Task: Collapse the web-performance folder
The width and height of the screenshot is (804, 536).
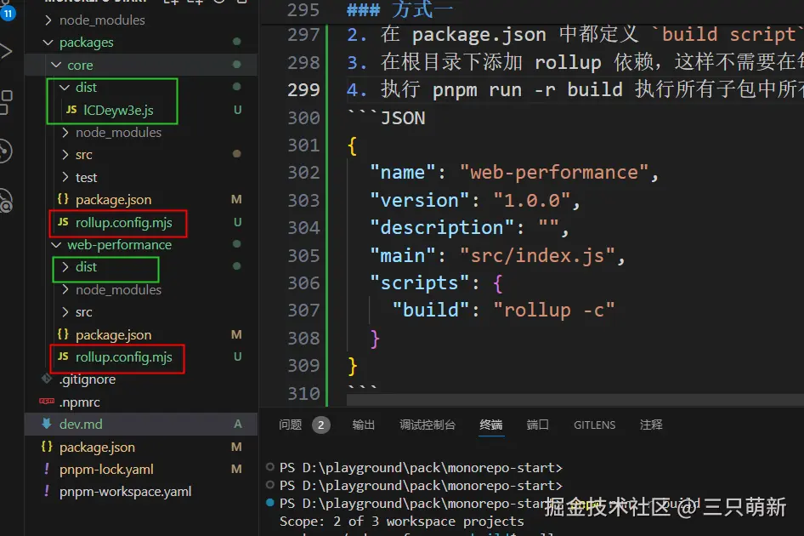Action: point(56,245)
